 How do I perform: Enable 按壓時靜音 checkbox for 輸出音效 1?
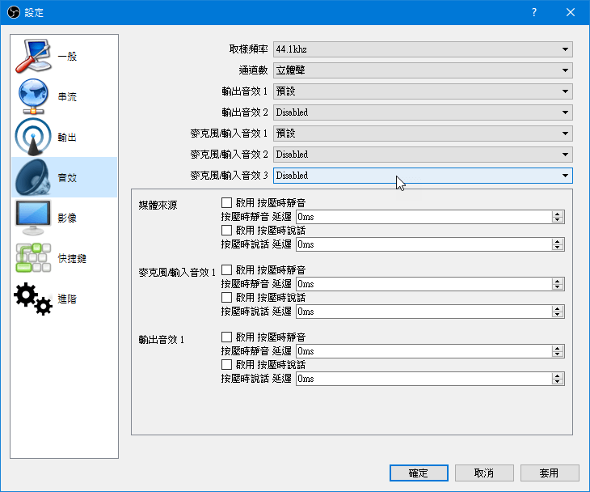pyautogui.click(x=227, y=337)
